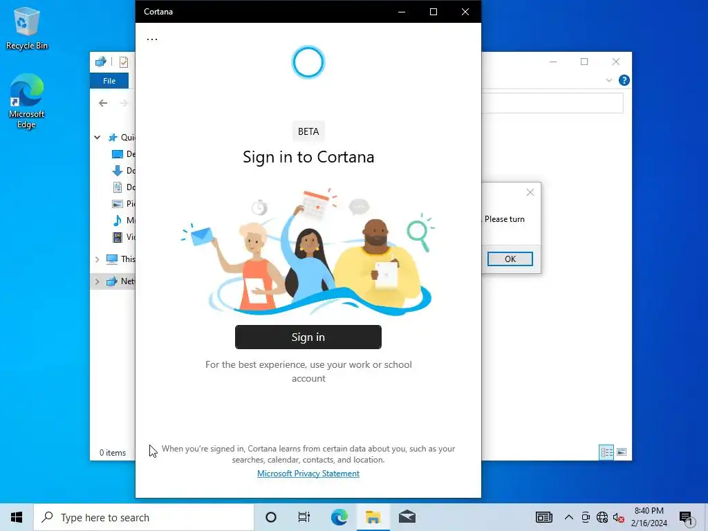Open the Mail app on the taskbar
This screenshot has width=708, height=531.
click(x=407, y=517)
